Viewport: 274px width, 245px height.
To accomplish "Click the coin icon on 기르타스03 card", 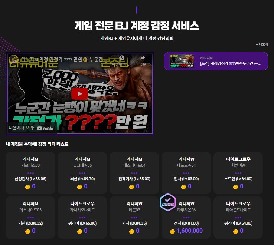I will [x=27, y=187].
